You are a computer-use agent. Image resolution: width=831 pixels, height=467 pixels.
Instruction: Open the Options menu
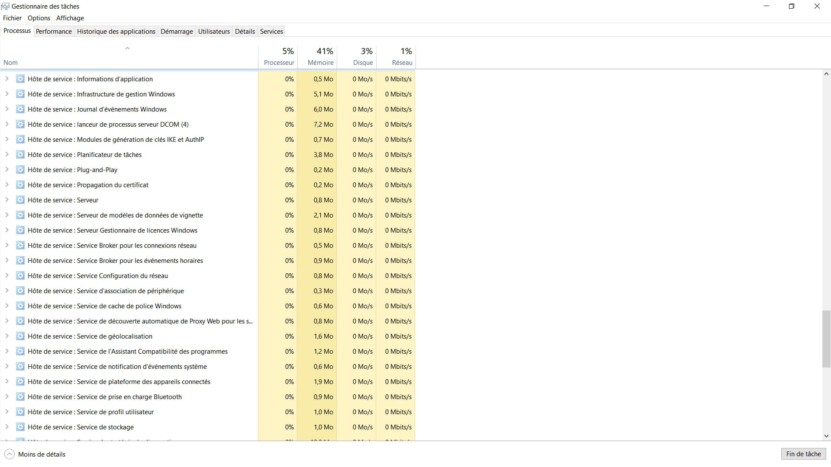coord(39,18)
